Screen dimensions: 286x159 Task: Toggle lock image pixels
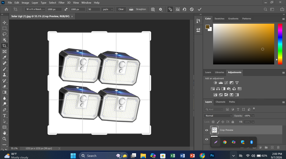218,122
